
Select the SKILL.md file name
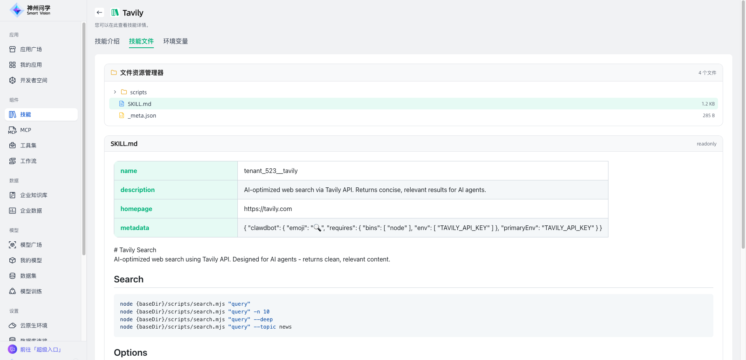[139, 104]
